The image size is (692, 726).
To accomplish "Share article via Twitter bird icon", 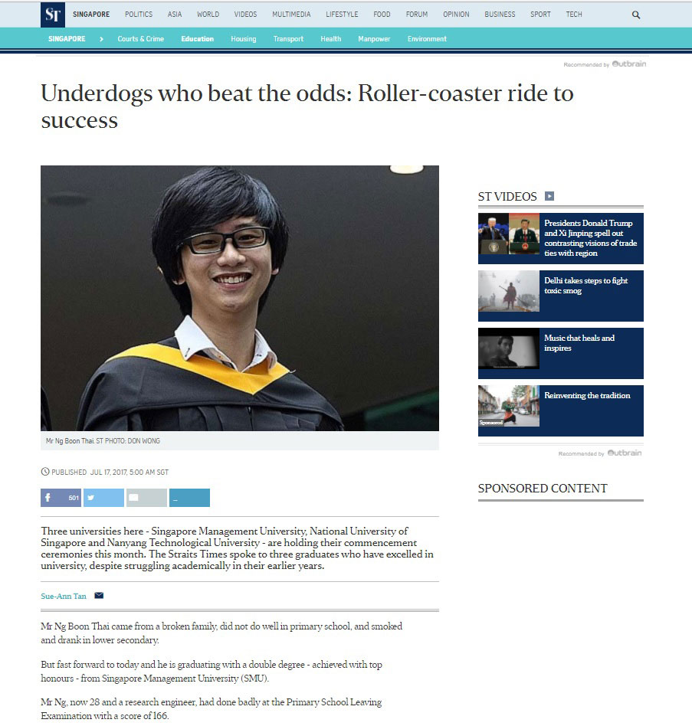I will click(103, 498).
